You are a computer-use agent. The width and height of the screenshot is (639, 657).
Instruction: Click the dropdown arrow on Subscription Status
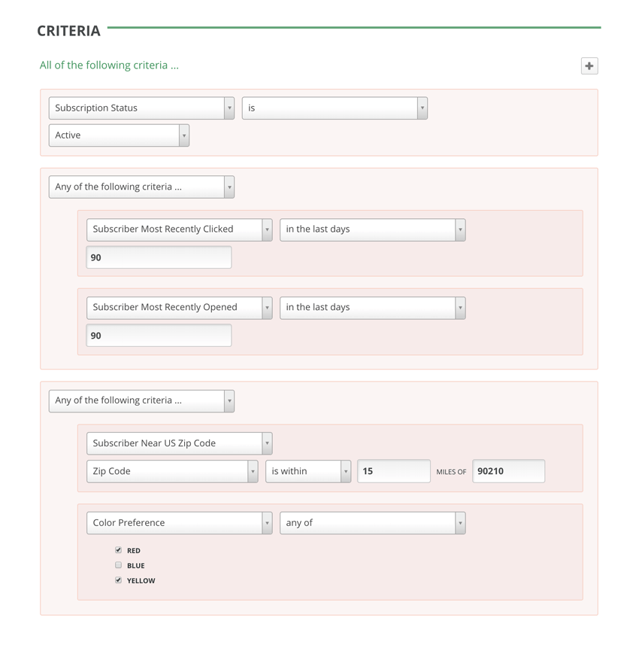(x=229, y=108)
